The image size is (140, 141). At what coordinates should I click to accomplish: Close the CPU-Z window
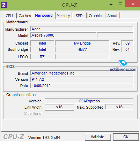coord(133,3)
